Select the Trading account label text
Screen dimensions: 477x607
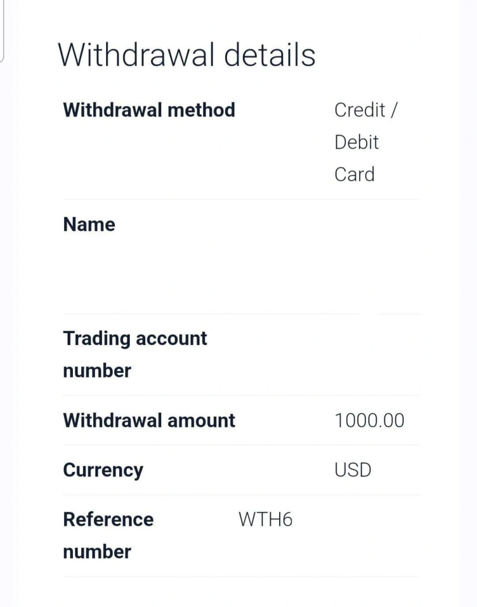tap(135, 338)
